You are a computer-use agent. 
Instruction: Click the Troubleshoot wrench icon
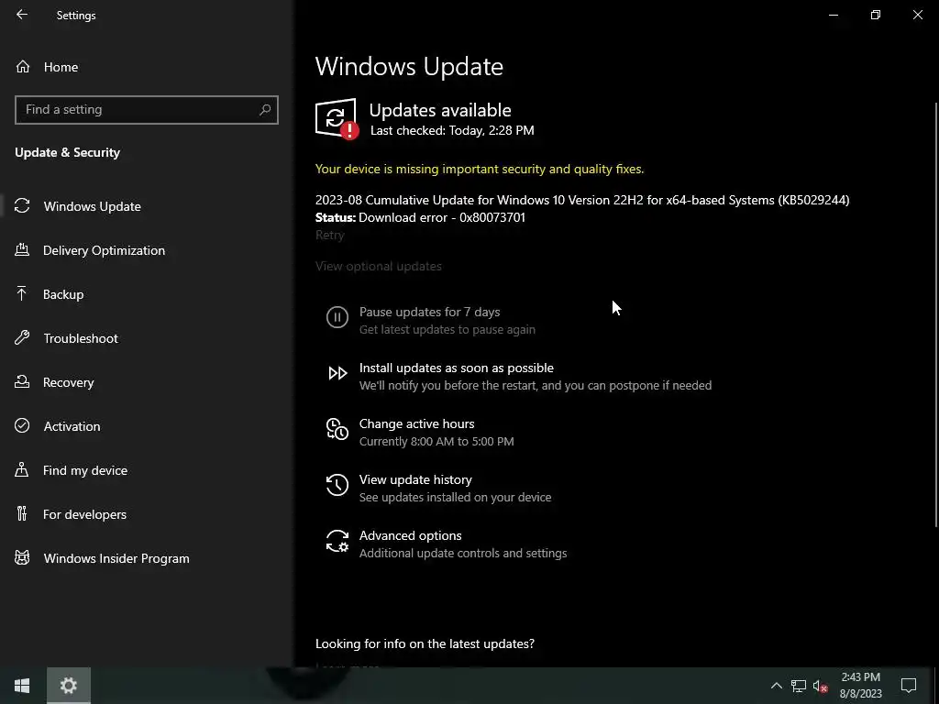click(x=22, y=338)
